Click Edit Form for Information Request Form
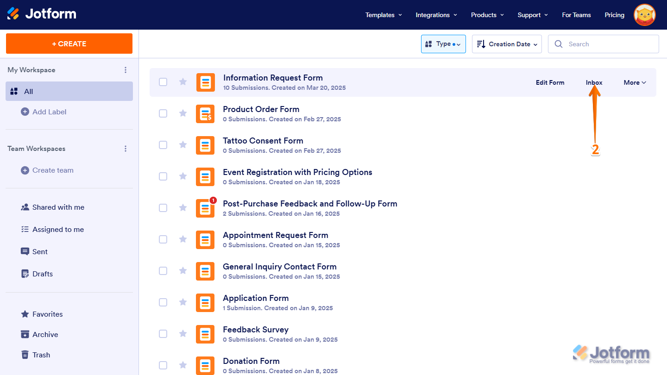Image resolution: width=667 pixels, height=375 pixels. (550, 82)
